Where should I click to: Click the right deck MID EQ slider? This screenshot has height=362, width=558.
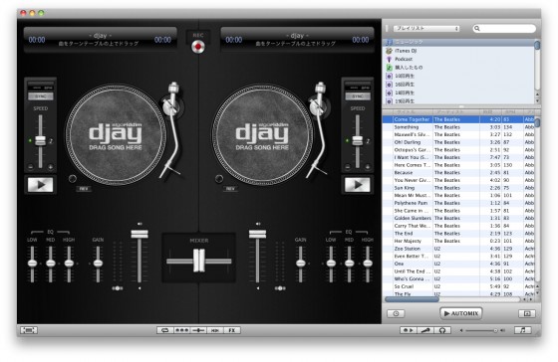(x=350, y=264)
